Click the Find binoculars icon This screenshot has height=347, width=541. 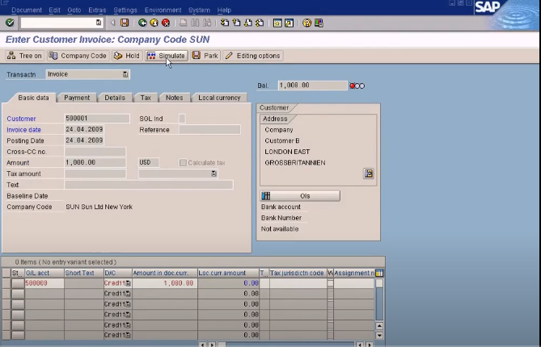pos(195,23)
